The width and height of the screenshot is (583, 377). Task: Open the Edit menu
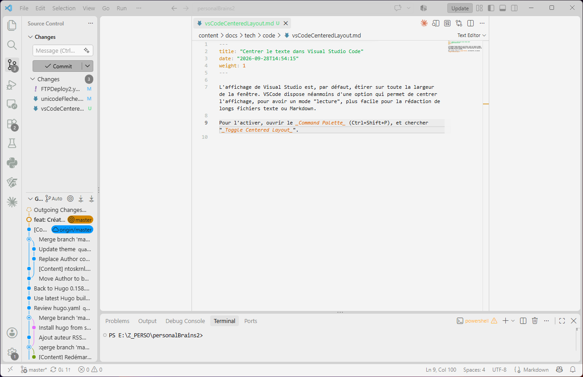[40, 8]
